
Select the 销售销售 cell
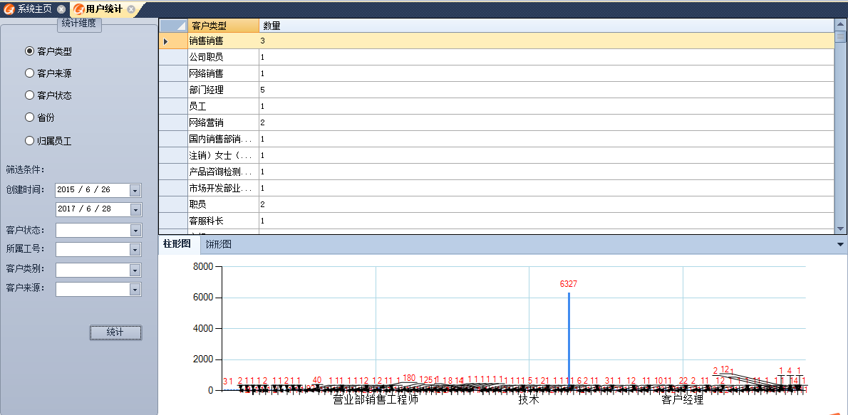(x=223, y=41)
